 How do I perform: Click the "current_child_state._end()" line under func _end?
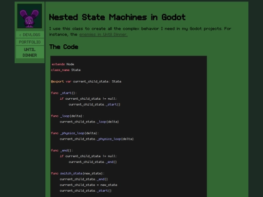(x=93, y=162)
